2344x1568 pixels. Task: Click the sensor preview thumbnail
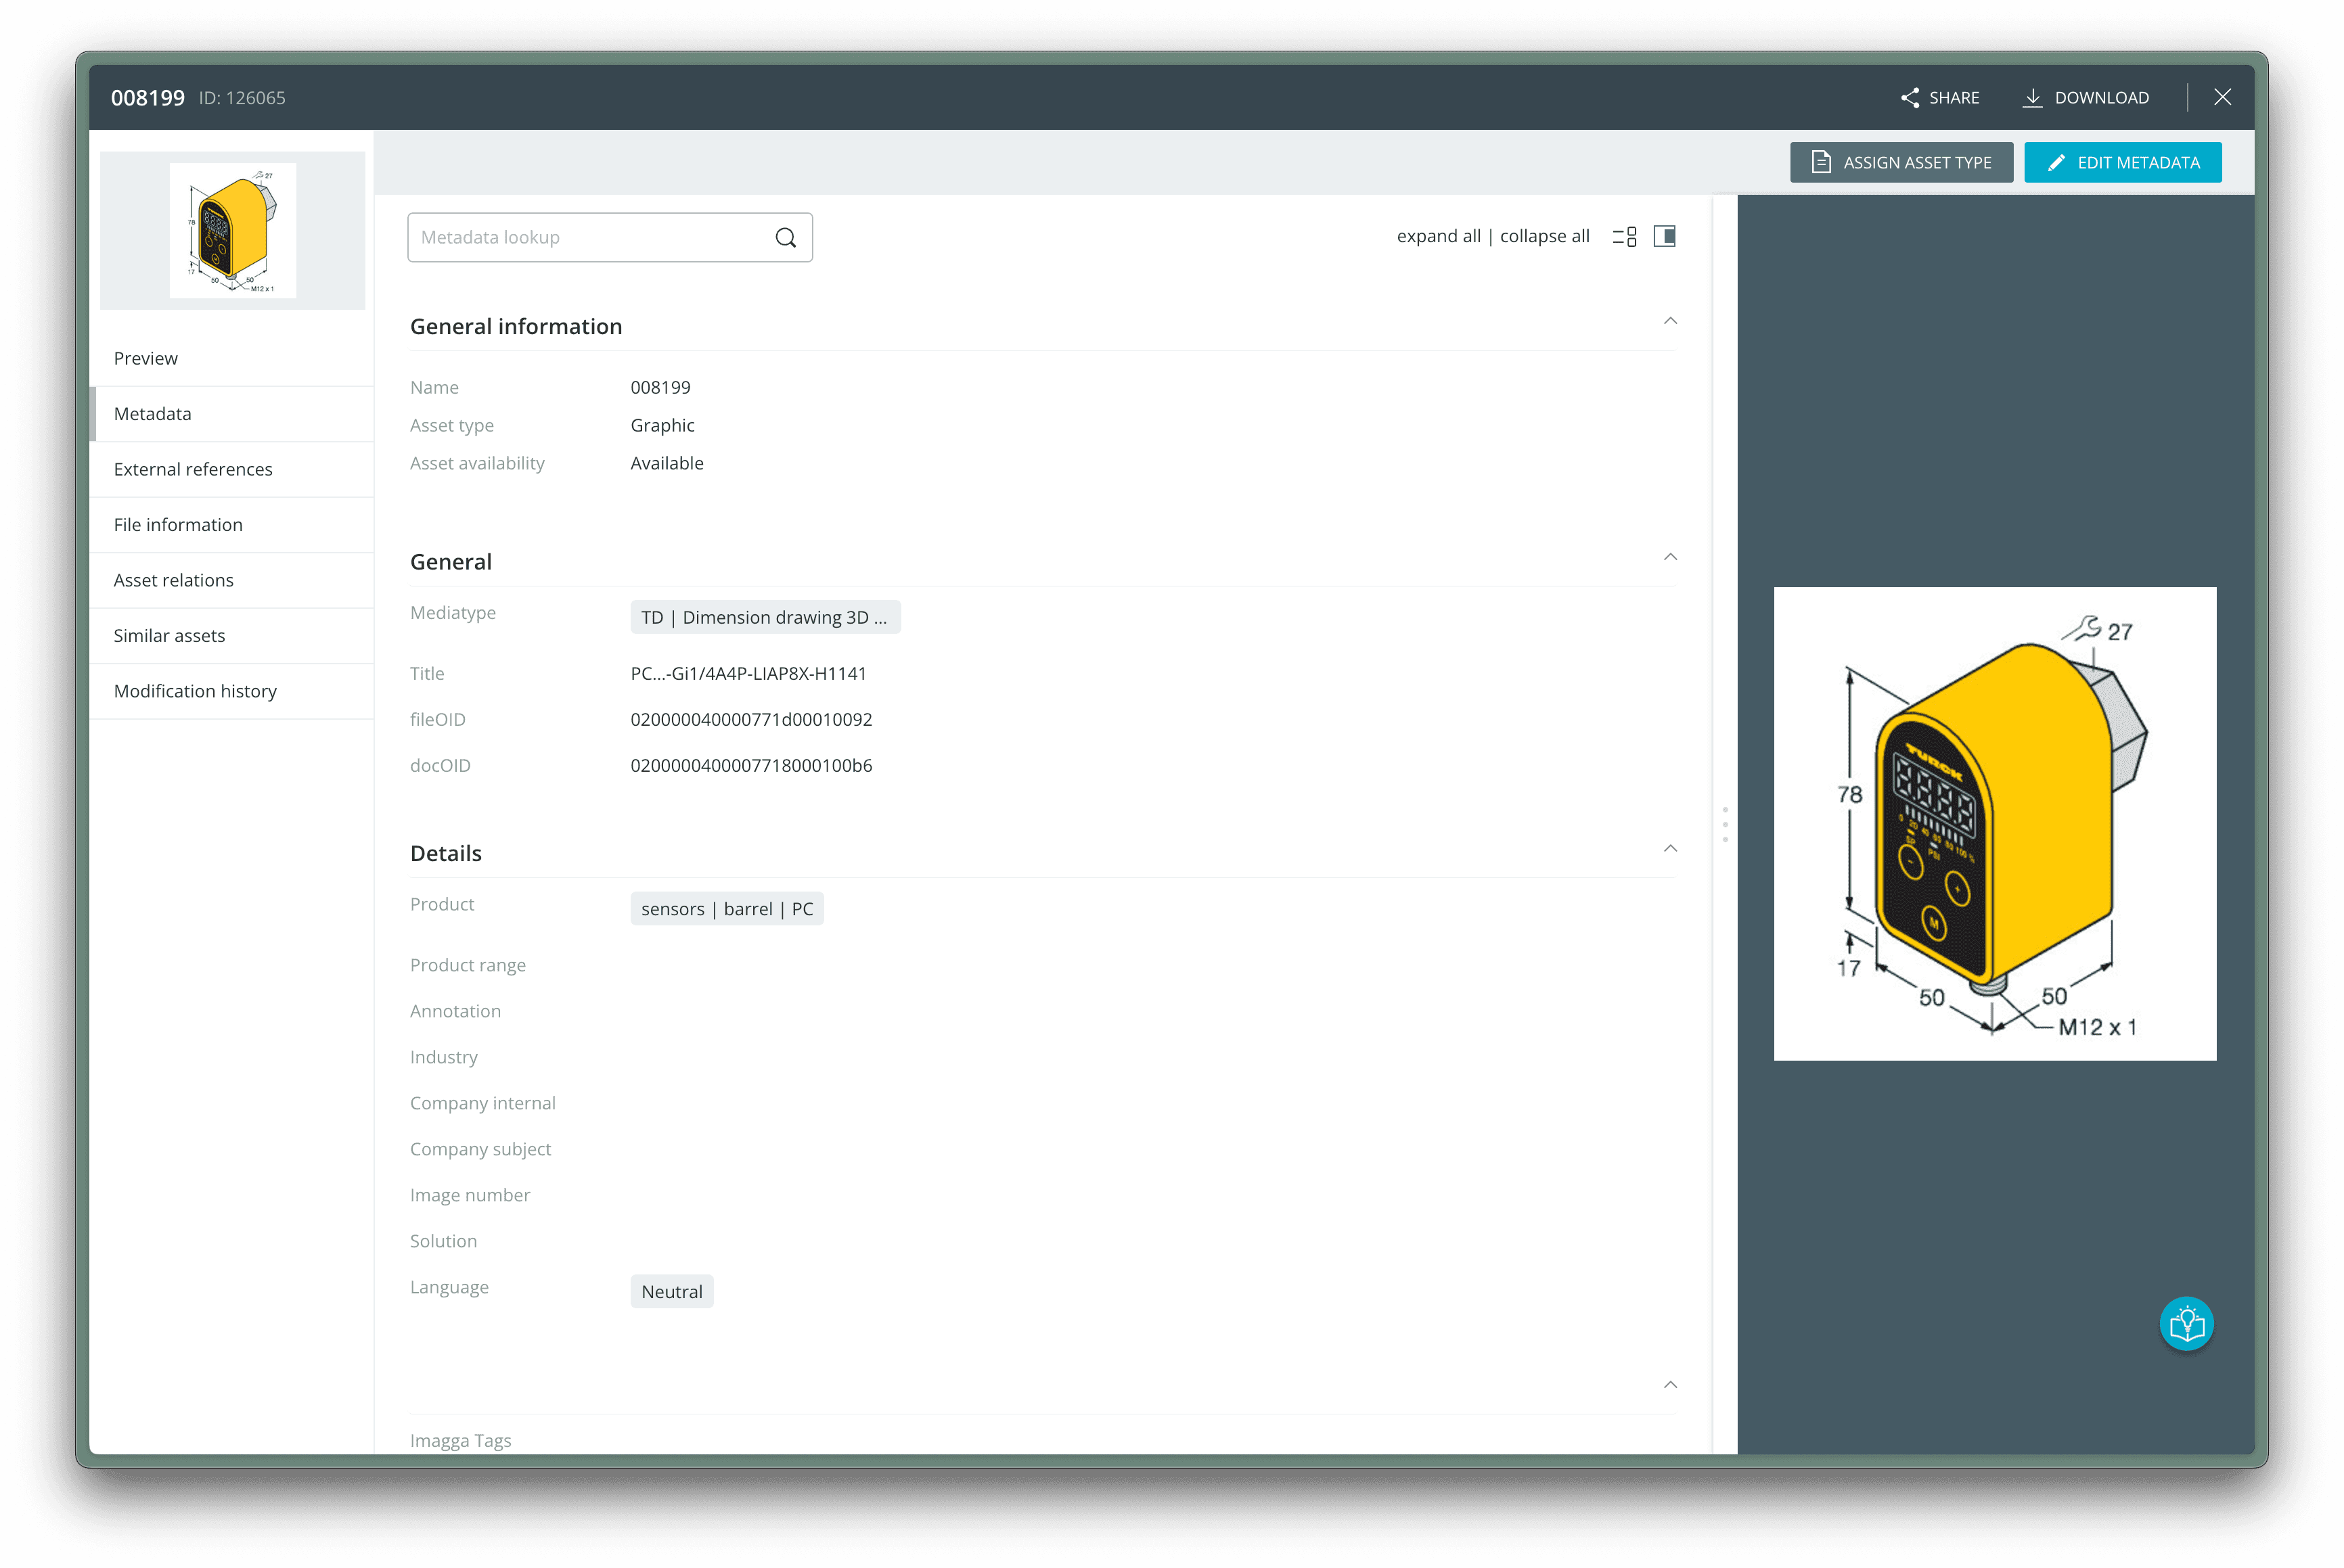232,229
